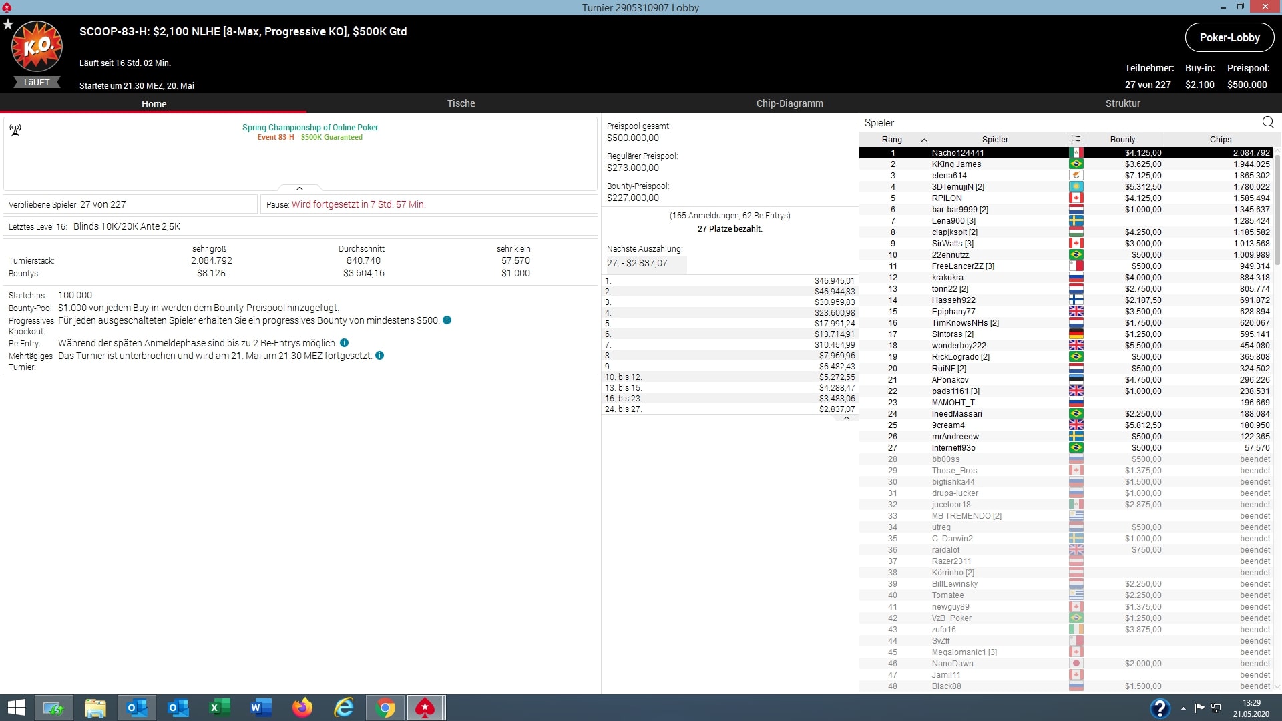This screenshot has height=721, width=1282.
Task: Open PokerStars from the Windows taskbar
Action: (x=425, y=708)
